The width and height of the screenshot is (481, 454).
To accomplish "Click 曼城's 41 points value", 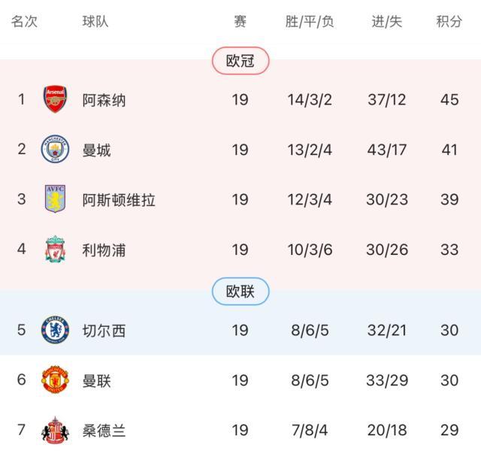I will pyautogui.click(x=449, y=150).
